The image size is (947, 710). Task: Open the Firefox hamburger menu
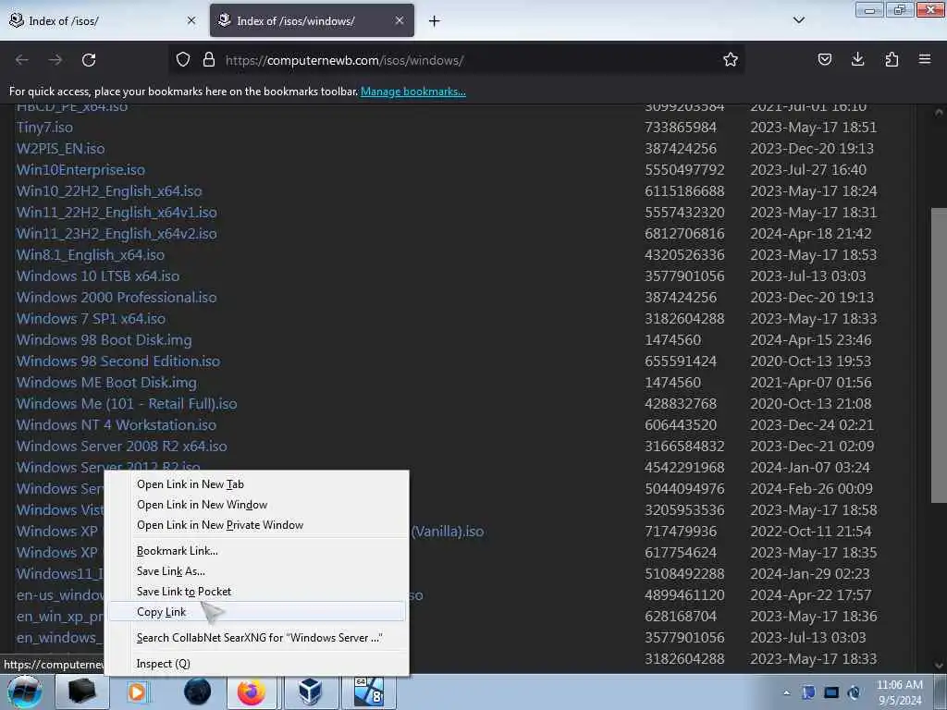(925, 59)
